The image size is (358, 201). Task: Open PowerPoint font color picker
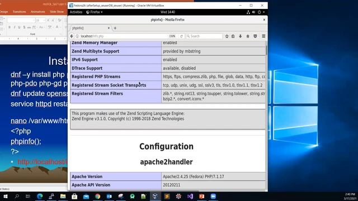58,27
